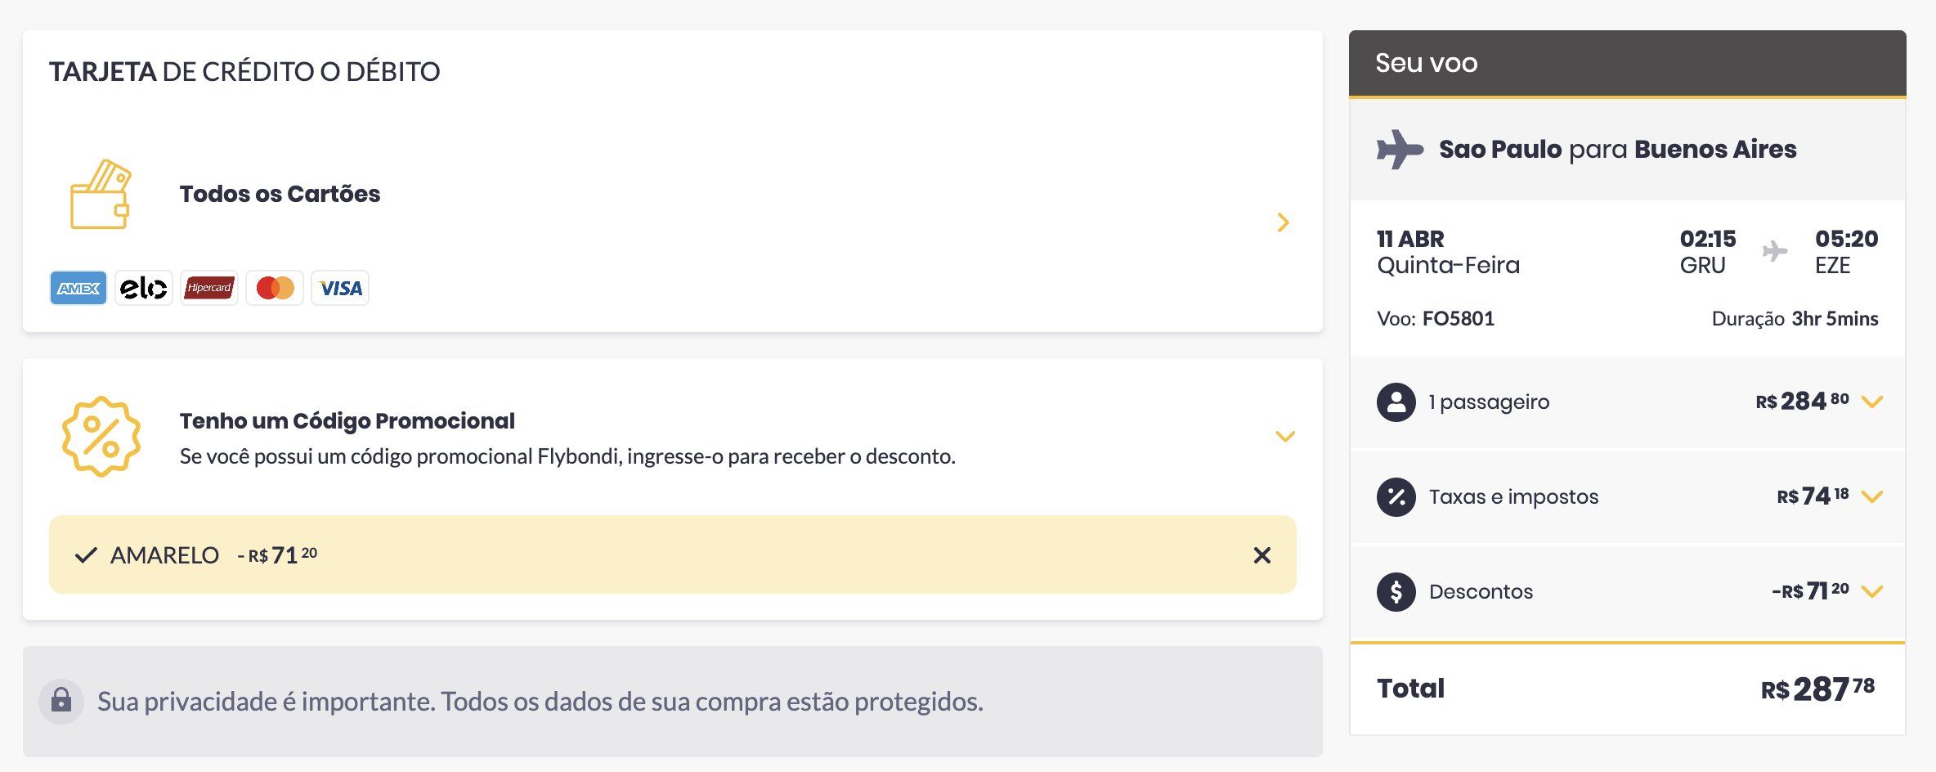The height and width of the screenshot is (772, 1936).
Task: Expand the 1 passageiro price details
Action: point(1872,402)
